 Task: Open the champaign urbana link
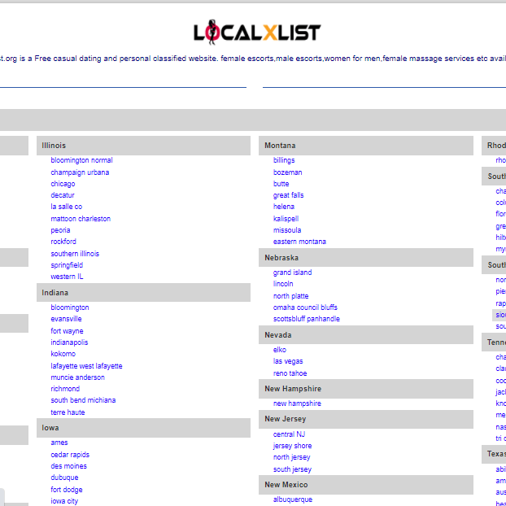click(80, 172)
